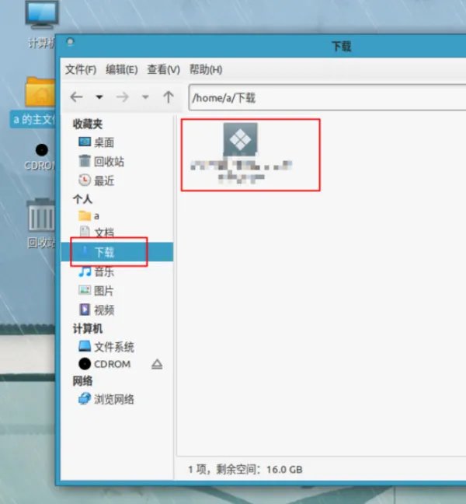Screen dimensions: 466x504
Task: Click the 回收站 bin icon in sidebar
Action: click(x=85, y=161)
